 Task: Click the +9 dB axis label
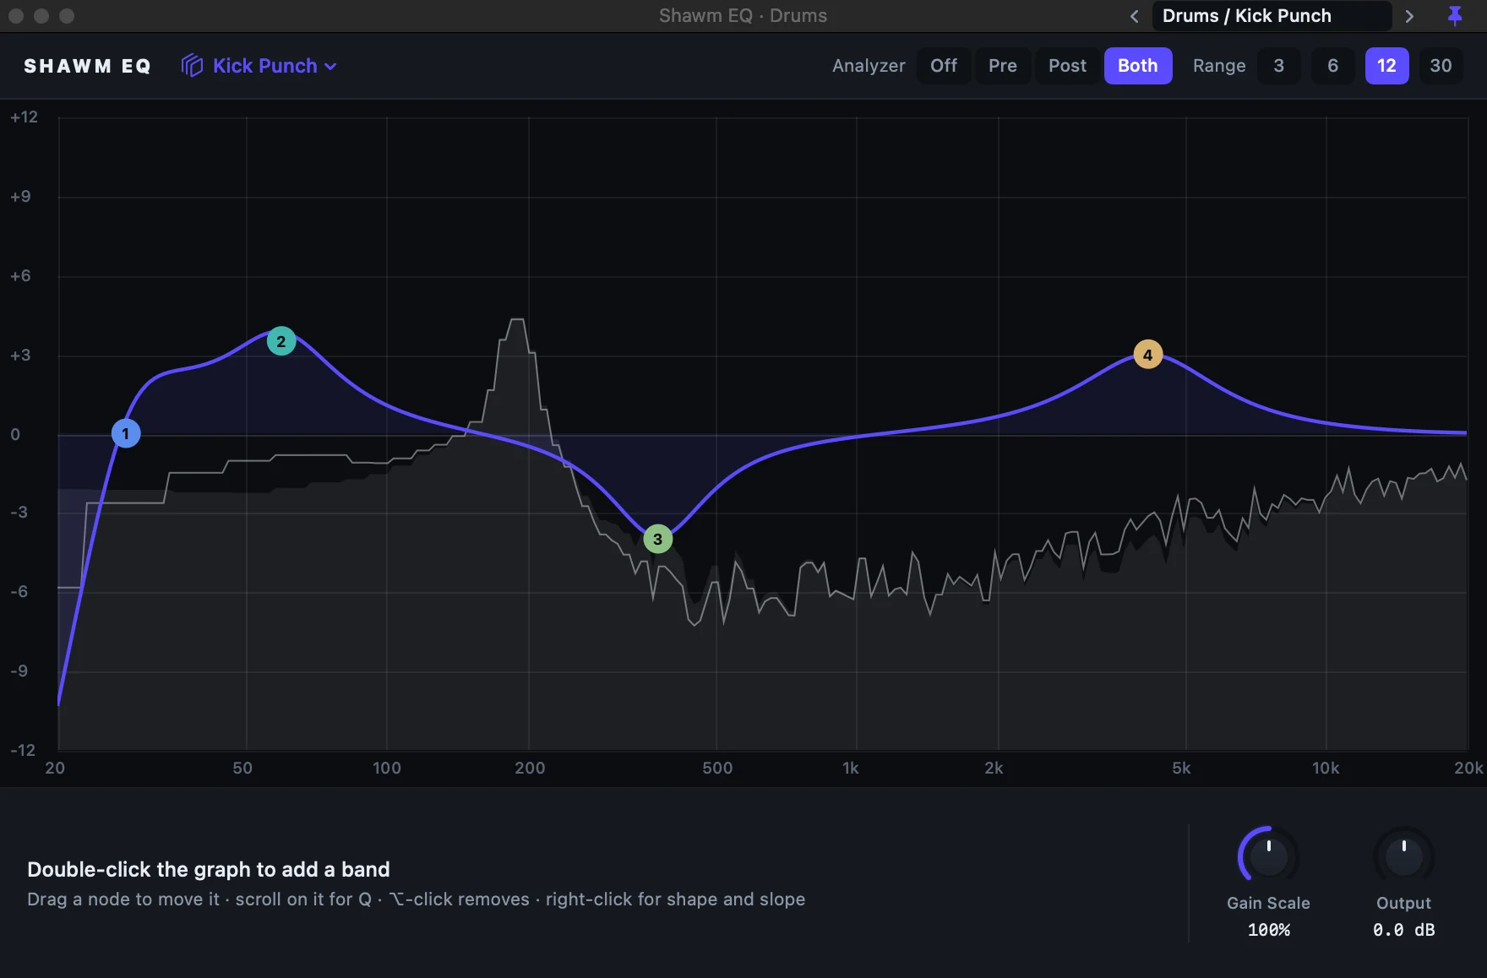point(20,197)
